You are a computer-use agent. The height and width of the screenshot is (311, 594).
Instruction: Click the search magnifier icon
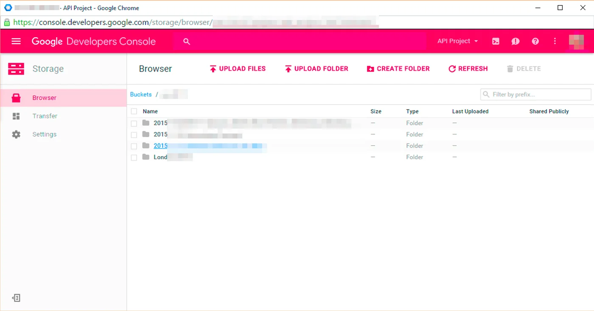click(187, 41)
